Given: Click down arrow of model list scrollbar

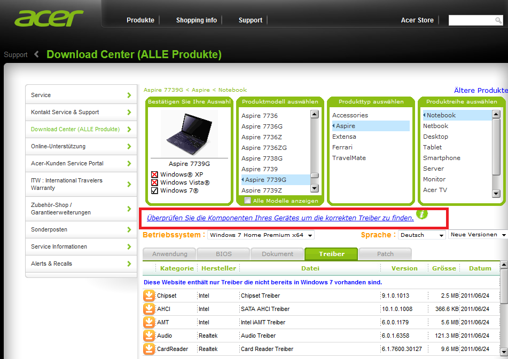Looking at the screenshot, I should 315,188.
